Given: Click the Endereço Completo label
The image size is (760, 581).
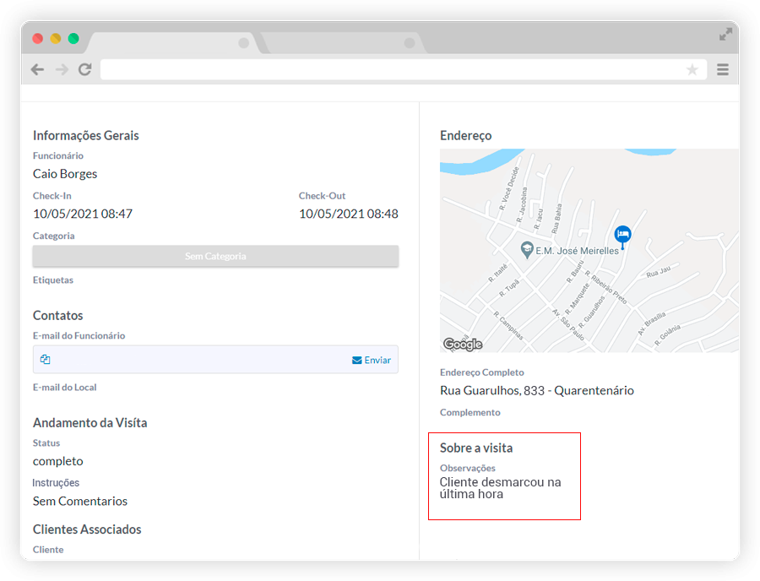Looking at the screenshot, I should tap(482, 372).
